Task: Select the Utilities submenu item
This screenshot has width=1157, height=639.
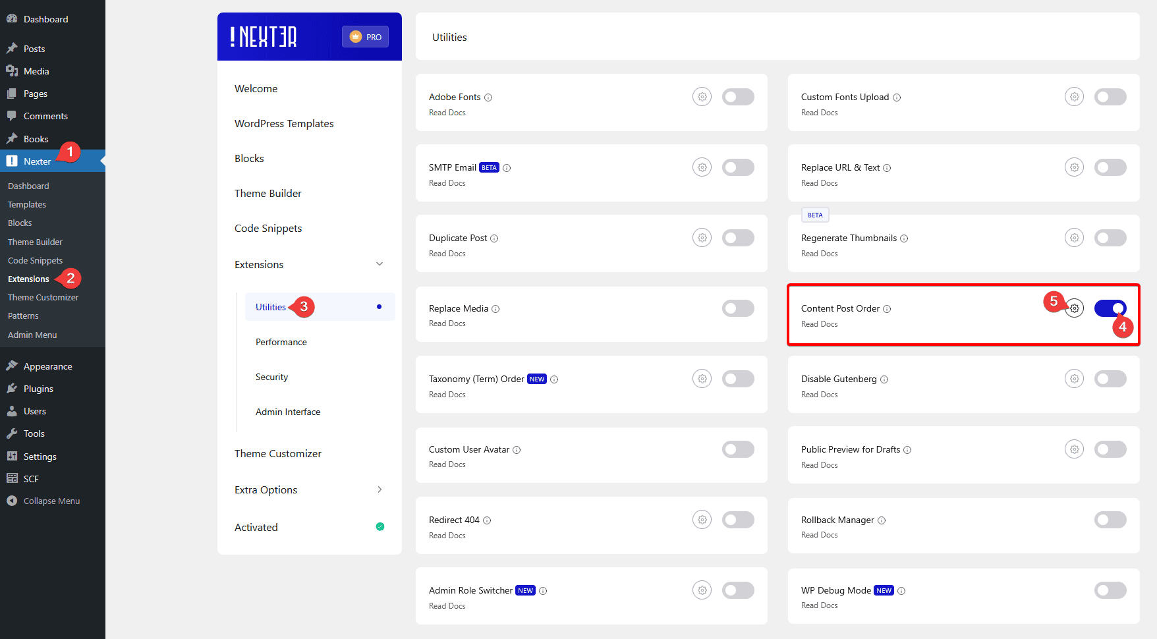Action: click(x=270, y=306)
